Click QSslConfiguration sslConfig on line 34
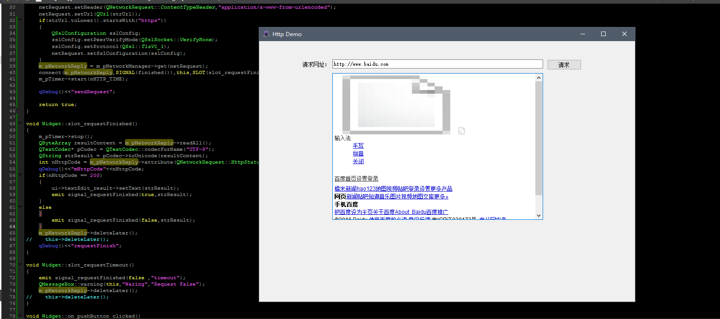This screenshot has height=319, width=720. point(96,33)
